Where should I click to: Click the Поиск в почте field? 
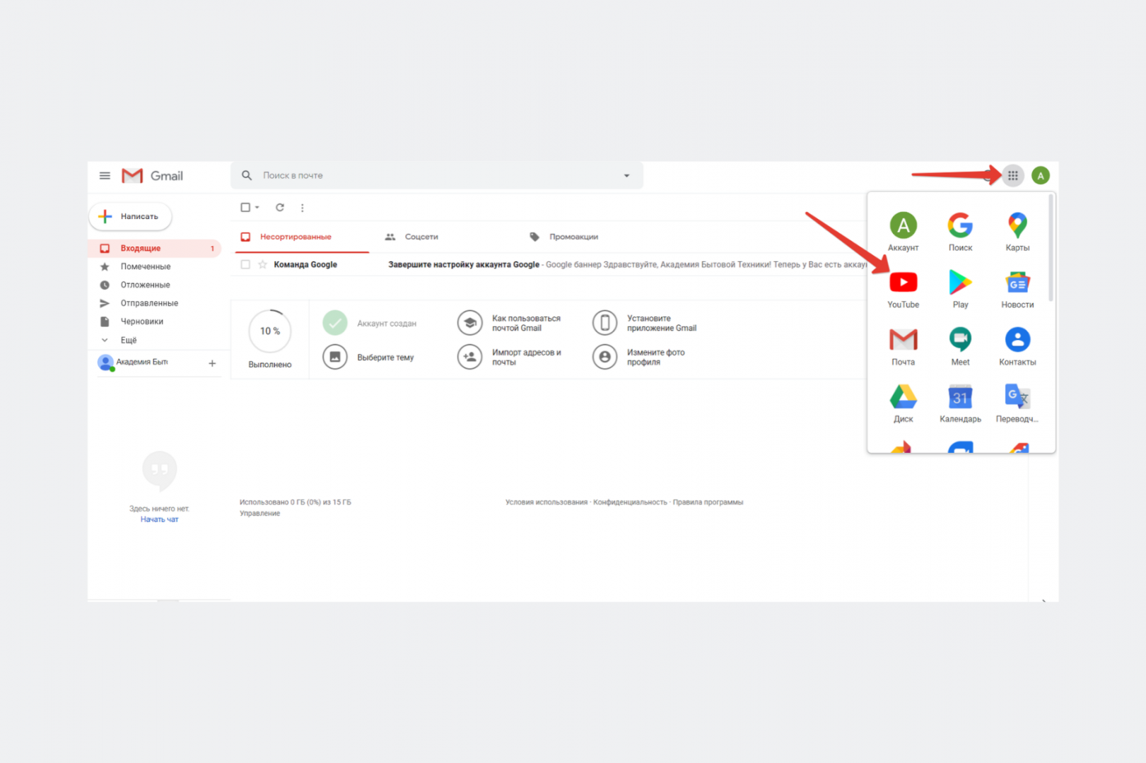tap(436, 175)
